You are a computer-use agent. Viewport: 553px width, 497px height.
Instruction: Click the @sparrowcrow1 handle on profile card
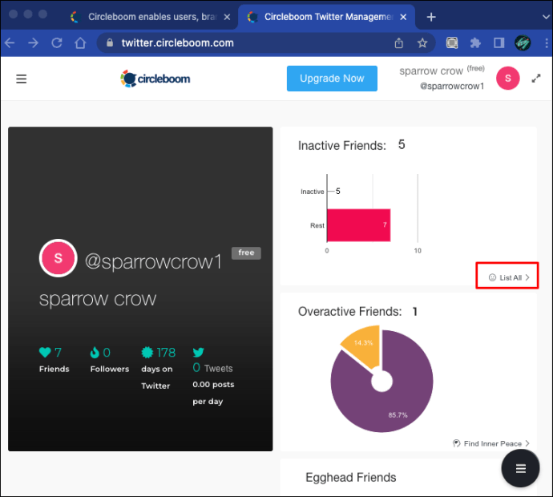[x=153, y=262]
